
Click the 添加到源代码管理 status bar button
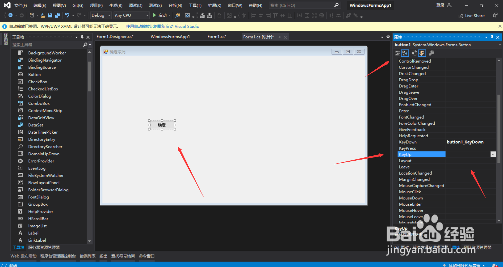[464, 265]
